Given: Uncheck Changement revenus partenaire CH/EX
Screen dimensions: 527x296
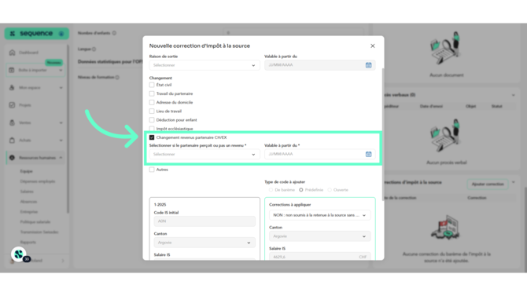Looking at the screenshot, I should point(152,137).
